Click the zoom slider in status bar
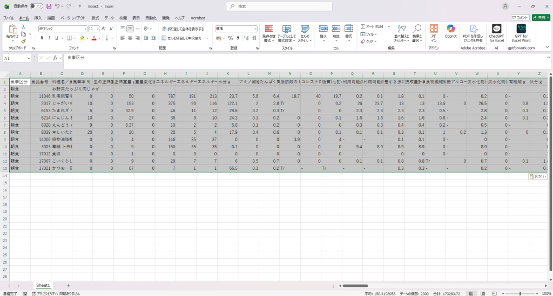 coord(520,293)
